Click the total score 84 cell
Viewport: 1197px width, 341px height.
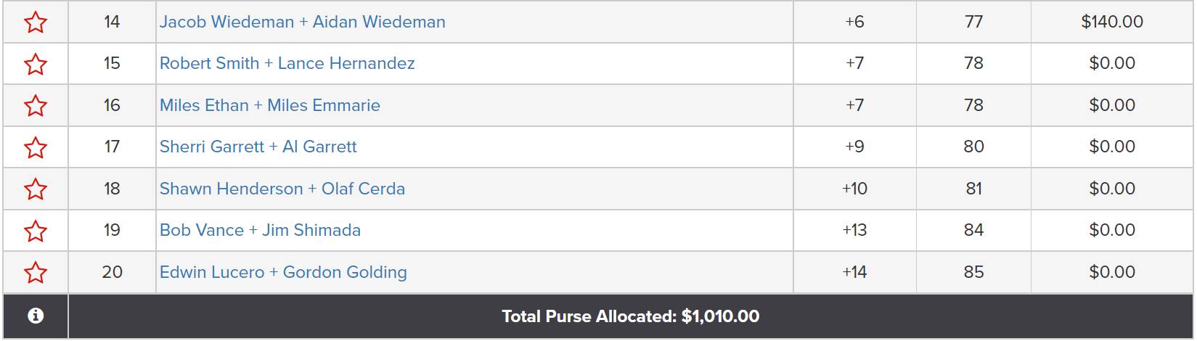pyautogui.click(x=973, y=230)
